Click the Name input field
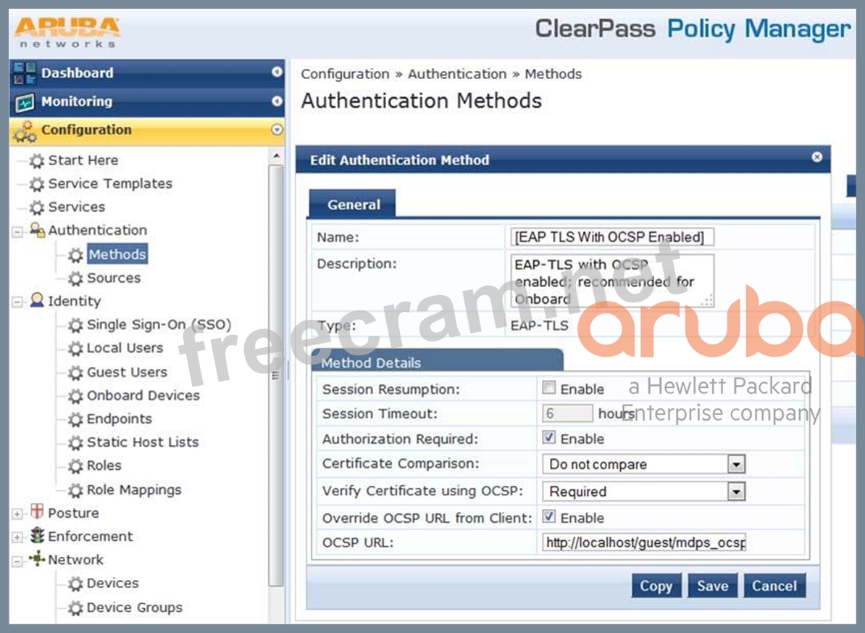This screenshot has width=865, height=633. click(612, 237)
